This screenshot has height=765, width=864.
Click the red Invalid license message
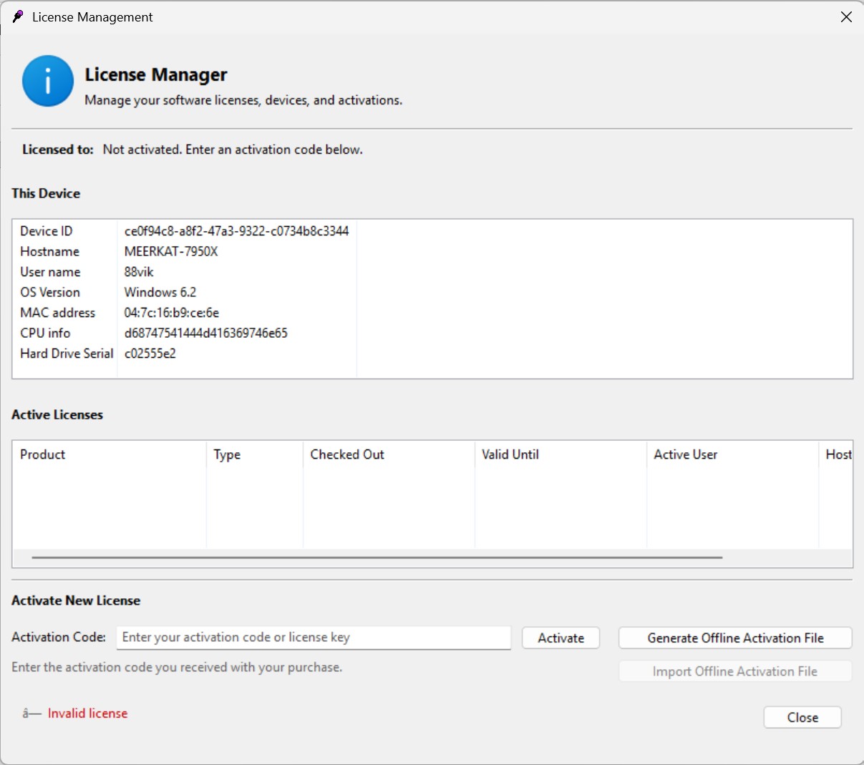(x=87, y=713)
